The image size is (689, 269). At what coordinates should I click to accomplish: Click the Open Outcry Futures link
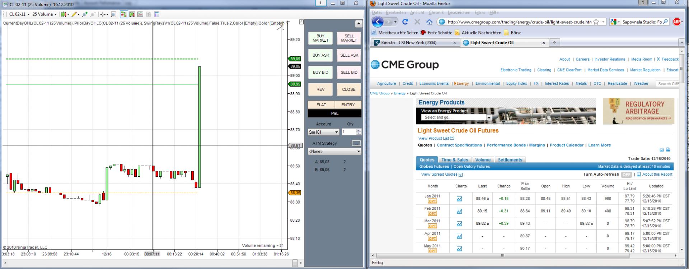click(472, 167)
